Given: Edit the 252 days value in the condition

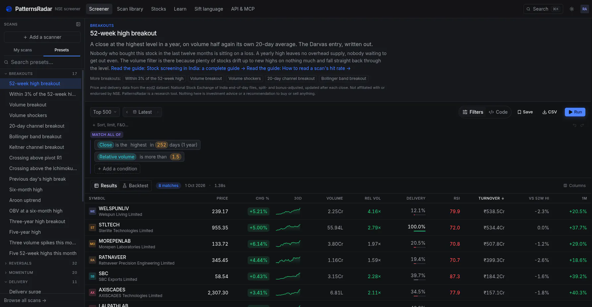Looking at the screenshot, I should (x=161, y=145).
